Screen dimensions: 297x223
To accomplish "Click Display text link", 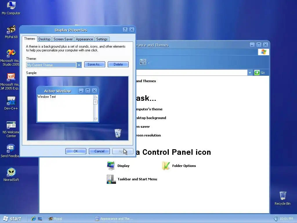I will 123,166.
